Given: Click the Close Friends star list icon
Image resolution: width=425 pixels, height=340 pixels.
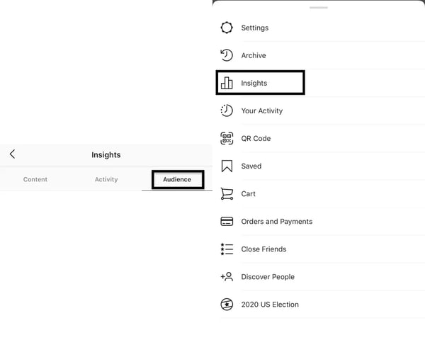Looking at the screenshot, I should [227, 249].
